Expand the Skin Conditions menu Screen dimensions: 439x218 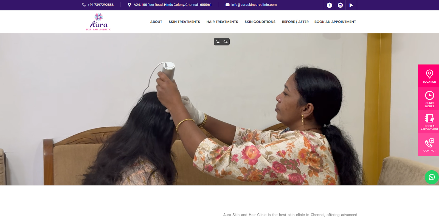tap(260, 22)
